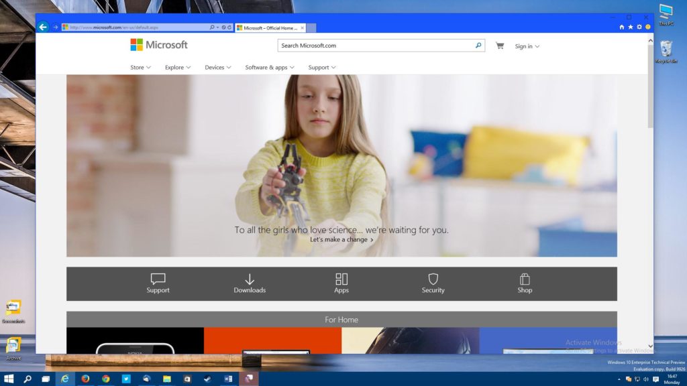Follow the "Let's make a change" link

pyautogui.click(x=341, y=239)
